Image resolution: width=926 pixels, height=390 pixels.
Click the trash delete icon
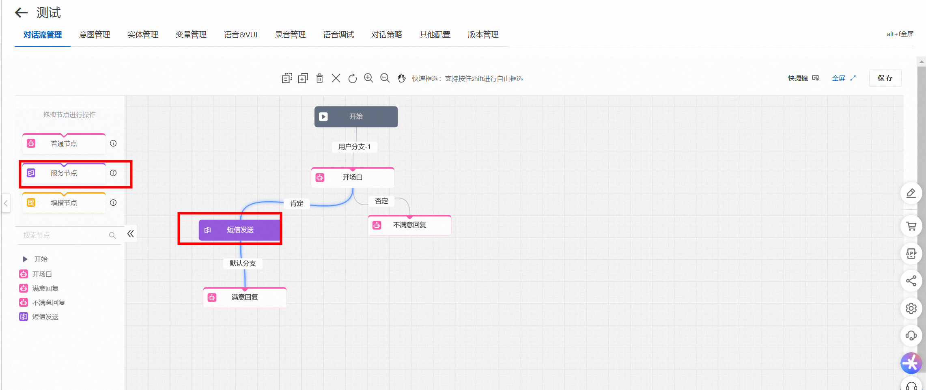[x=320, y=78]
